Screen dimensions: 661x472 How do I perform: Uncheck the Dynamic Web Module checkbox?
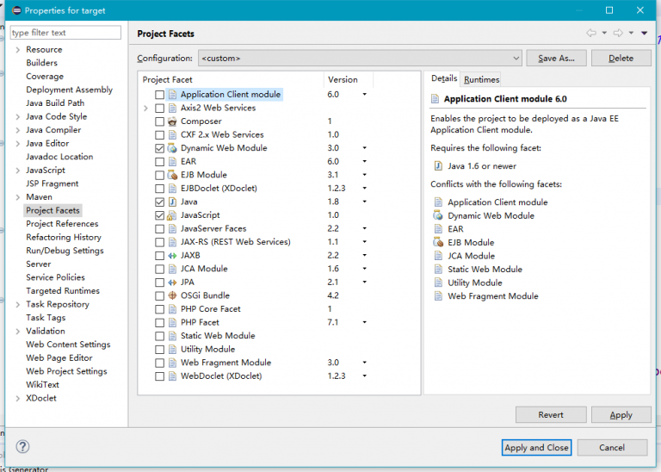click(159, 148)
